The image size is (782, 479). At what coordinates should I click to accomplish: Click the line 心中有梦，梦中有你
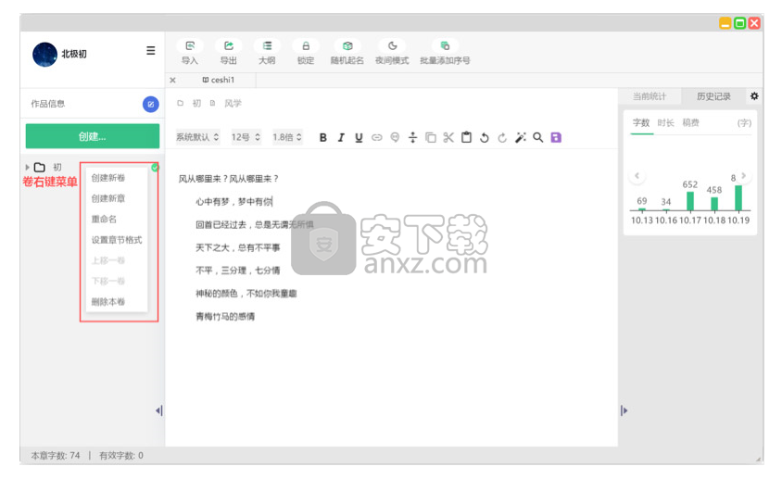point(233,202)
